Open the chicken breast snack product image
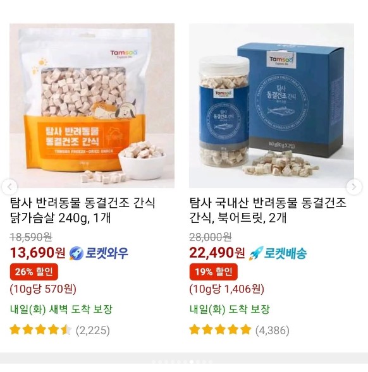This screenshot has width=368, height=372. point(92,106)
